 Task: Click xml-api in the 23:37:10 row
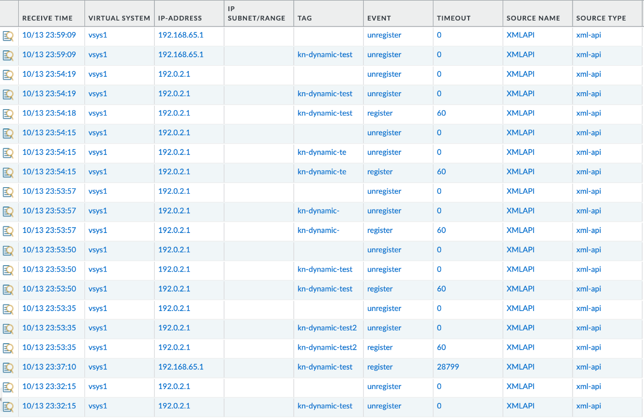coord(588,367)
